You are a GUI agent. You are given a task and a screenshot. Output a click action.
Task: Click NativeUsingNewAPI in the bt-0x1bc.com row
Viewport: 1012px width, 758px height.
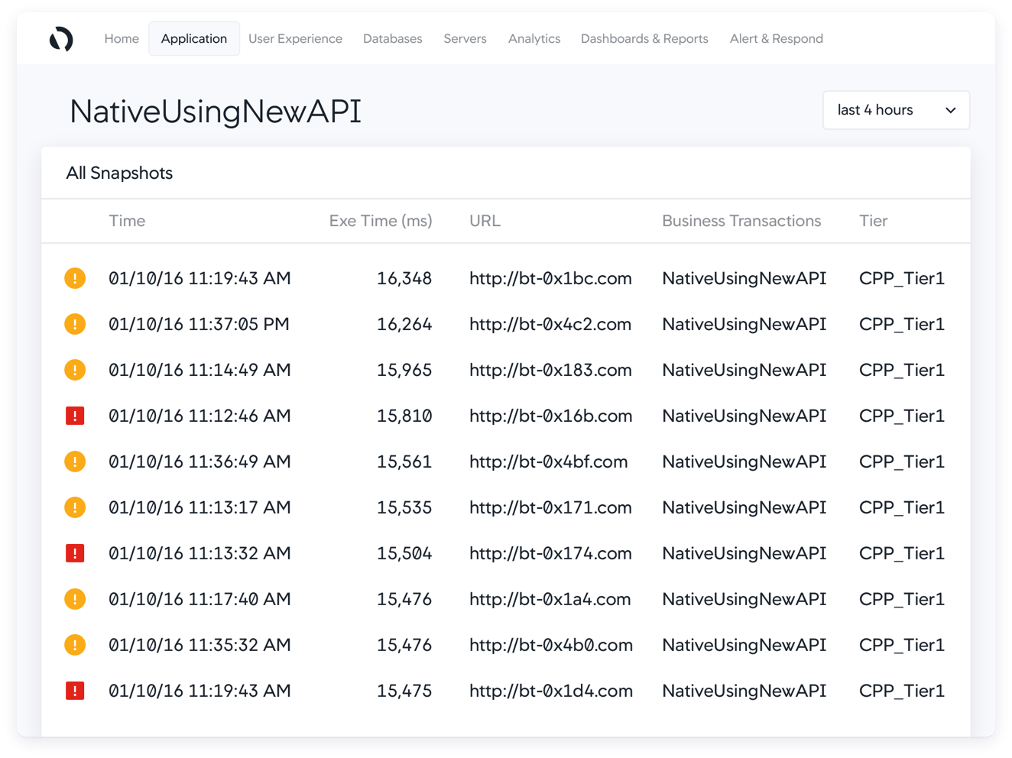point(744,278)
